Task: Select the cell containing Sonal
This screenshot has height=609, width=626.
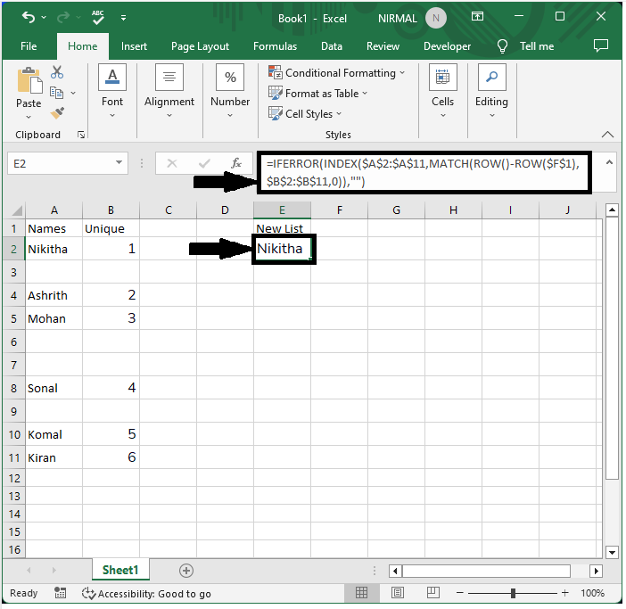Action: [x=54, y=388]
